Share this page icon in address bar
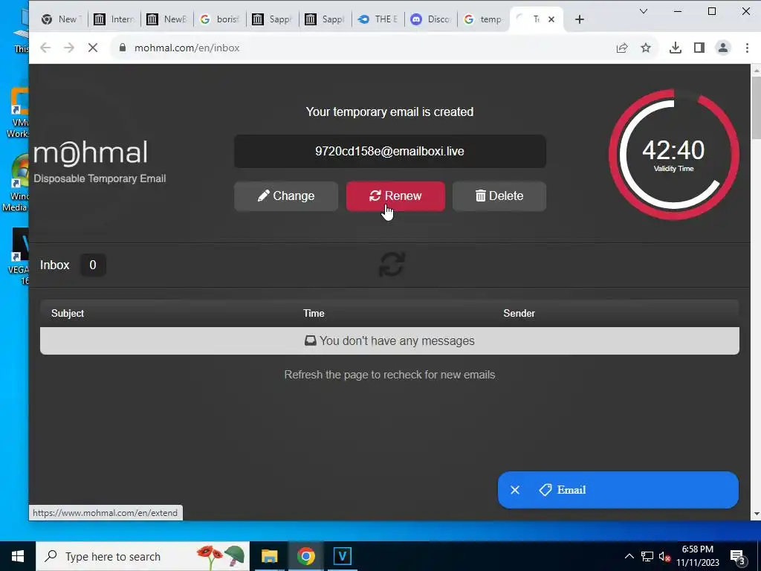The image size is (761, 571). (x=622, y=48)
